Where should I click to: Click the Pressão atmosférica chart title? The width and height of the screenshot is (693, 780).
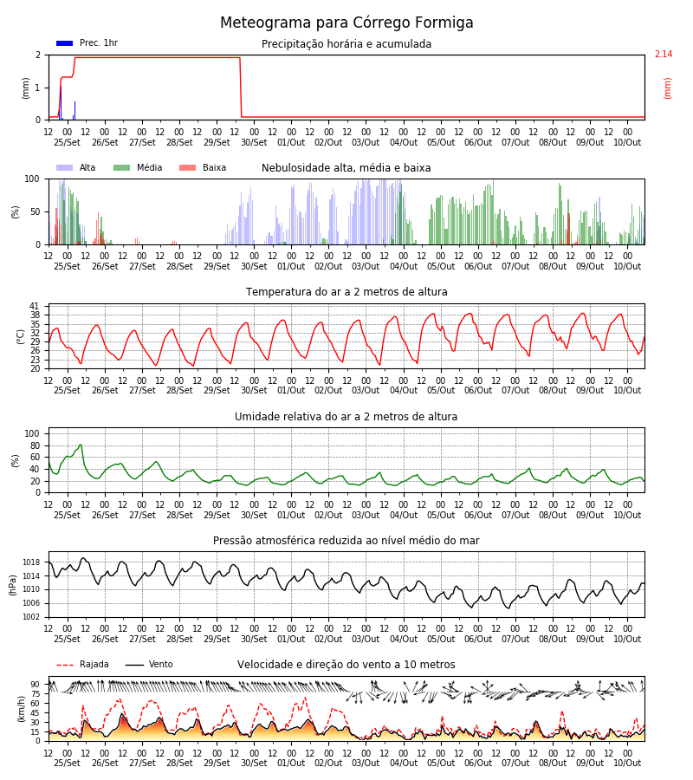point(346,541)
